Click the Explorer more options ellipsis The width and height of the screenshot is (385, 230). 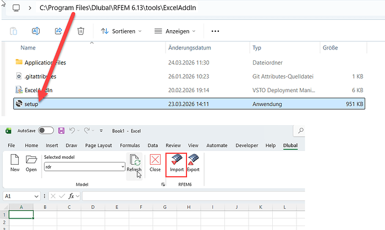[x=215, y=31]
